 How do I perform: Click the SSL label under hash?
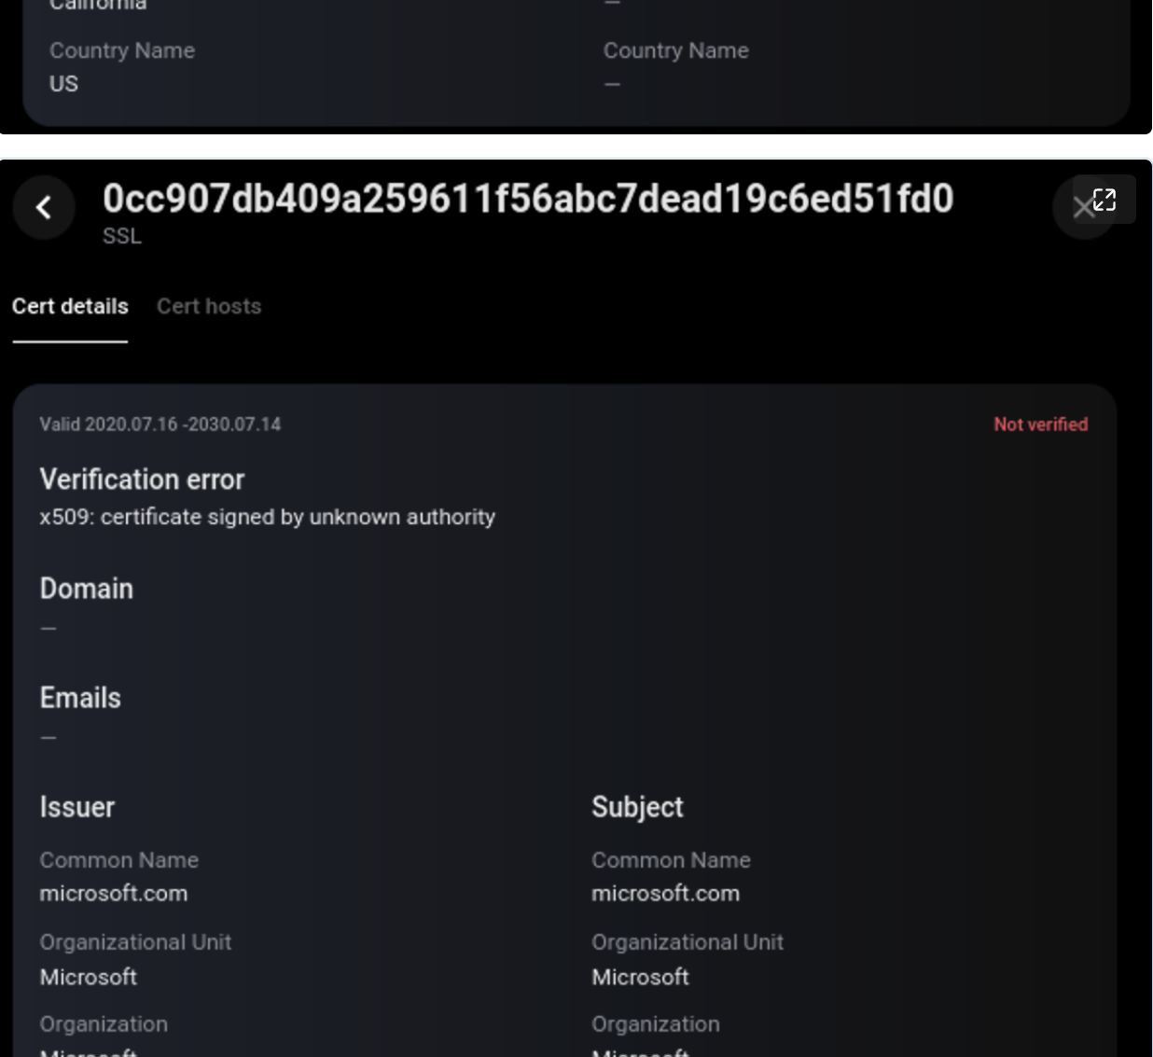tap(122, 236)
